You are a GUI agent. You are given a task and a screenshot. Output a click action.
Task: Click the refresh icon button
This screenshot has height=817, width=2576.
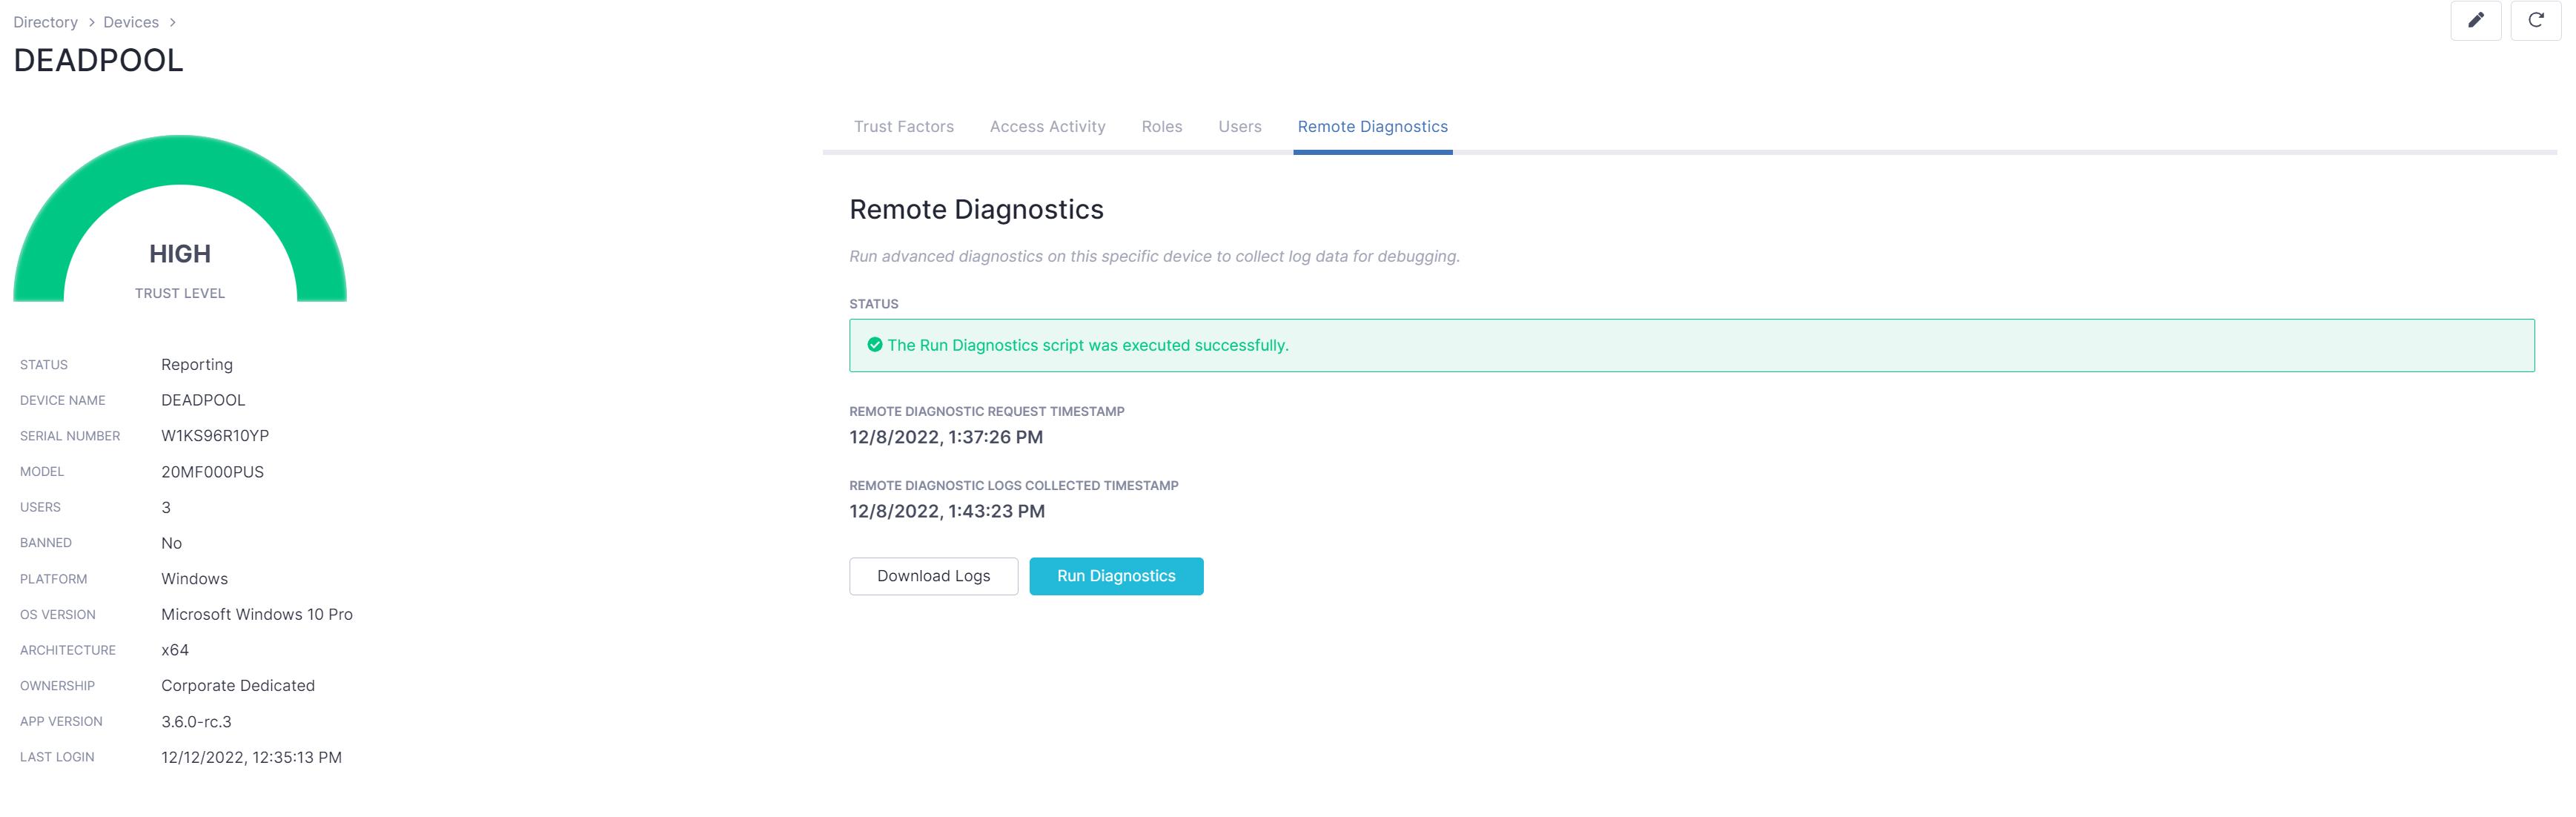(x=2535, y=20)
